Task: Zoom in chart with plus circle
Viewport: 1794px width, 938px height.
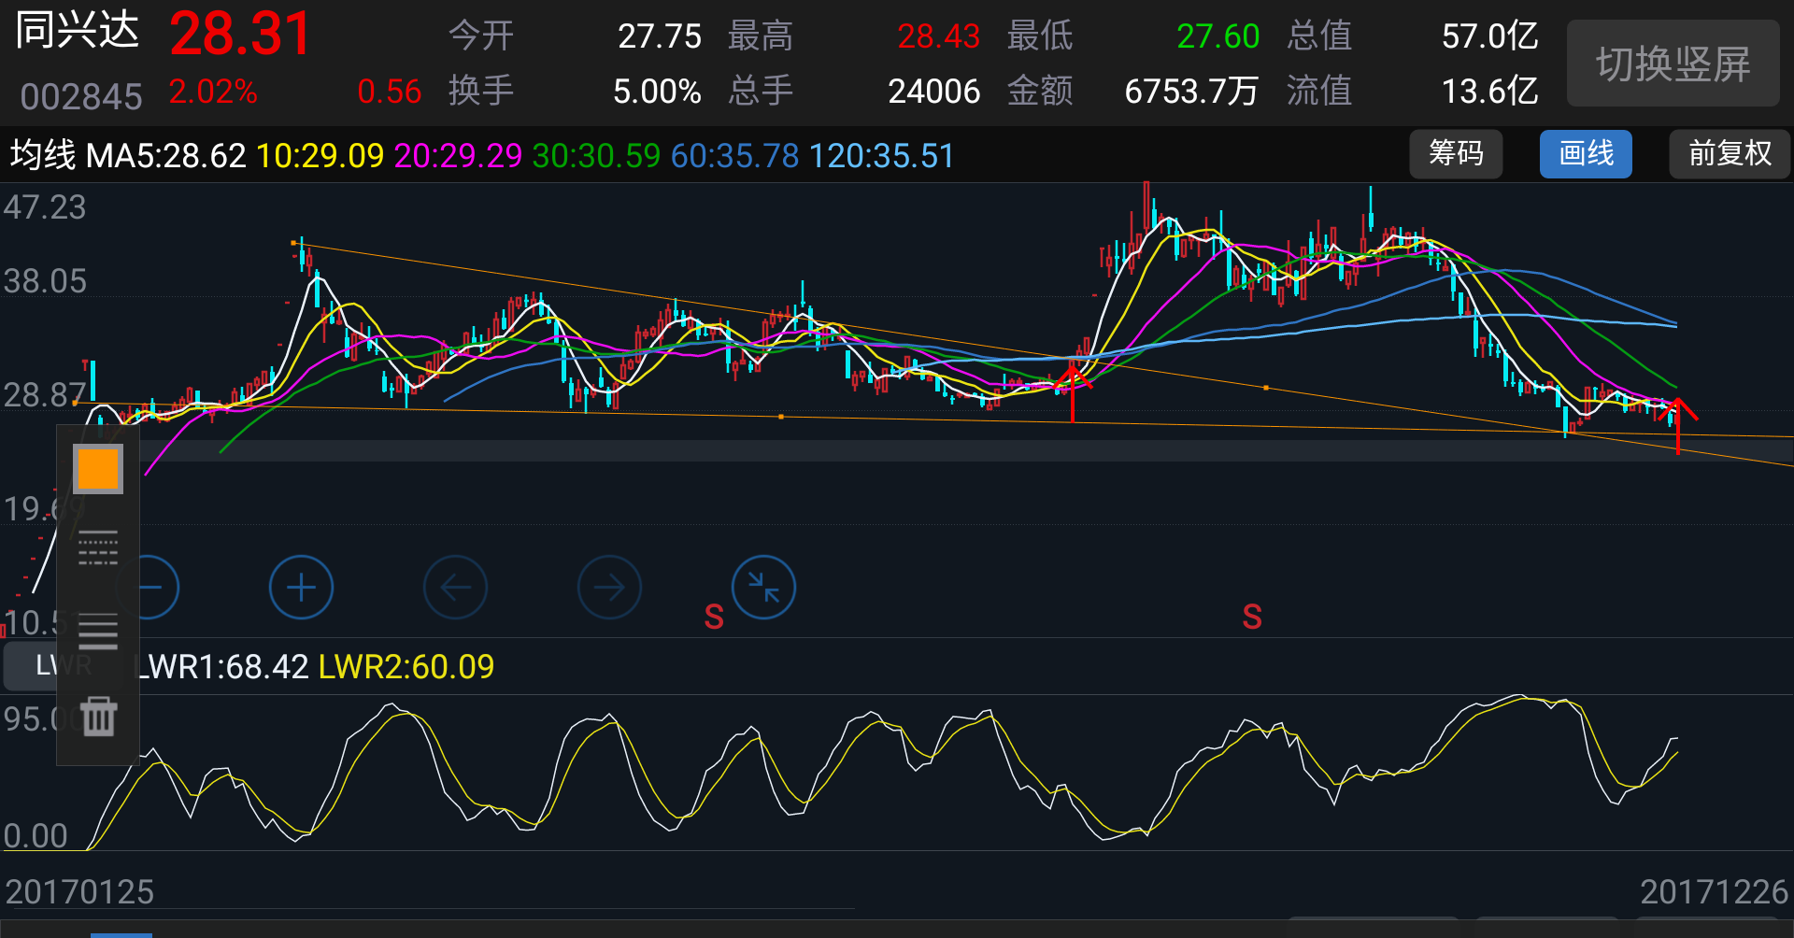Action: click(x=301, y=588)
